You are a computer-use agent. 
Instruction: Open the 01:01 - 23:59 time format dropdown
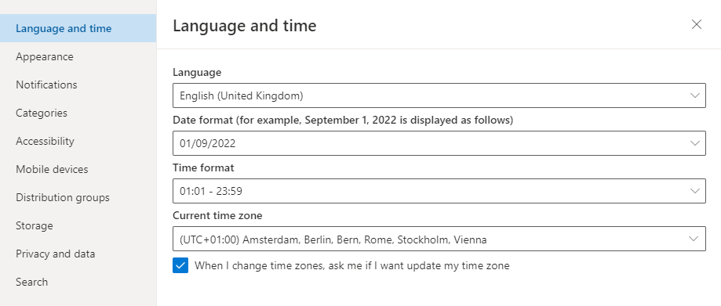point(439,191)
